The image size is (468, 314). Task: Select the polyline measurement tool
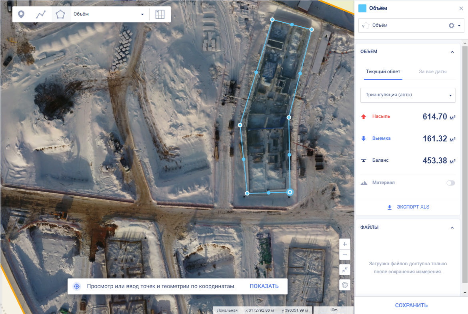[41, 14]
